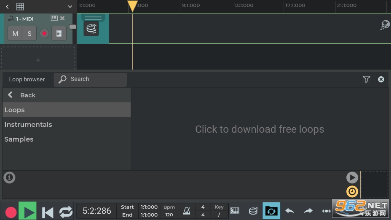Image resolution: width=391 pixels, height=220 pixels.
Task: Select Instrumentals in the loop browser
Action: [28, 125]
